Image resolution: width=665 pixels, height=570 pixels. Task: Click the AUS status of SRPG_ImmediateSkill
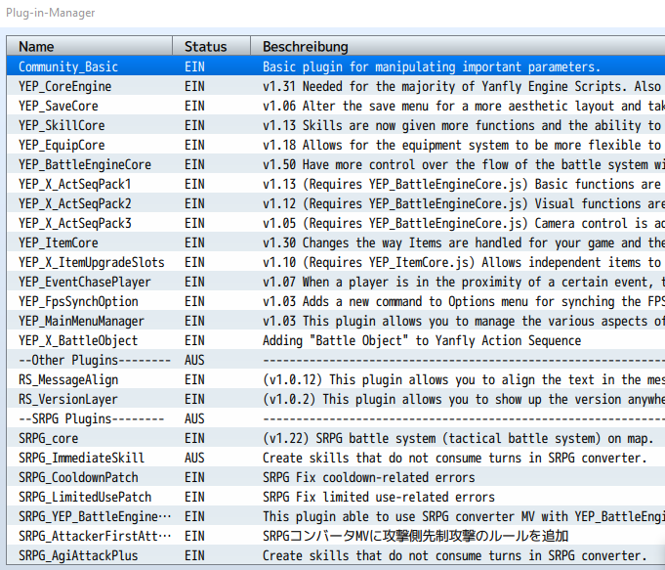tap(194, 458)
